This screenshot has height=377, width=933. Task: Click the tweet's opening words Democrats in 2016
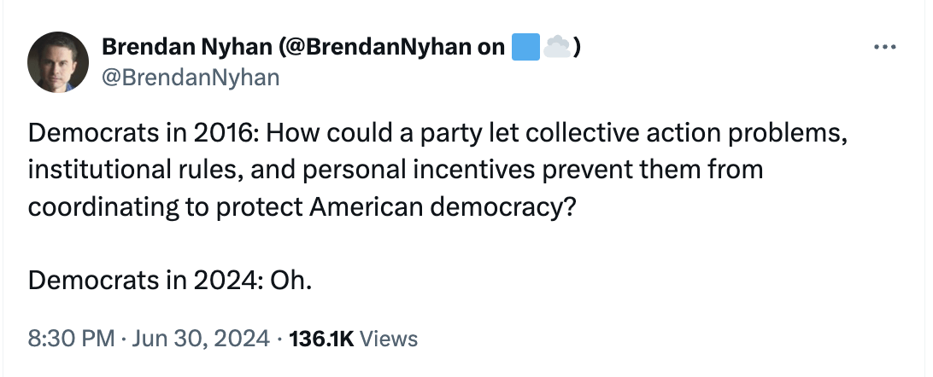[x=126, y=136]
